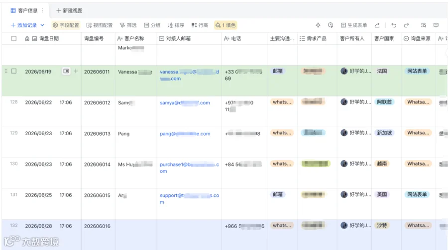Viewport: 448px width, 250px height.
Task: Open 视图配置 view settings
Action: [x=100, y=25]
